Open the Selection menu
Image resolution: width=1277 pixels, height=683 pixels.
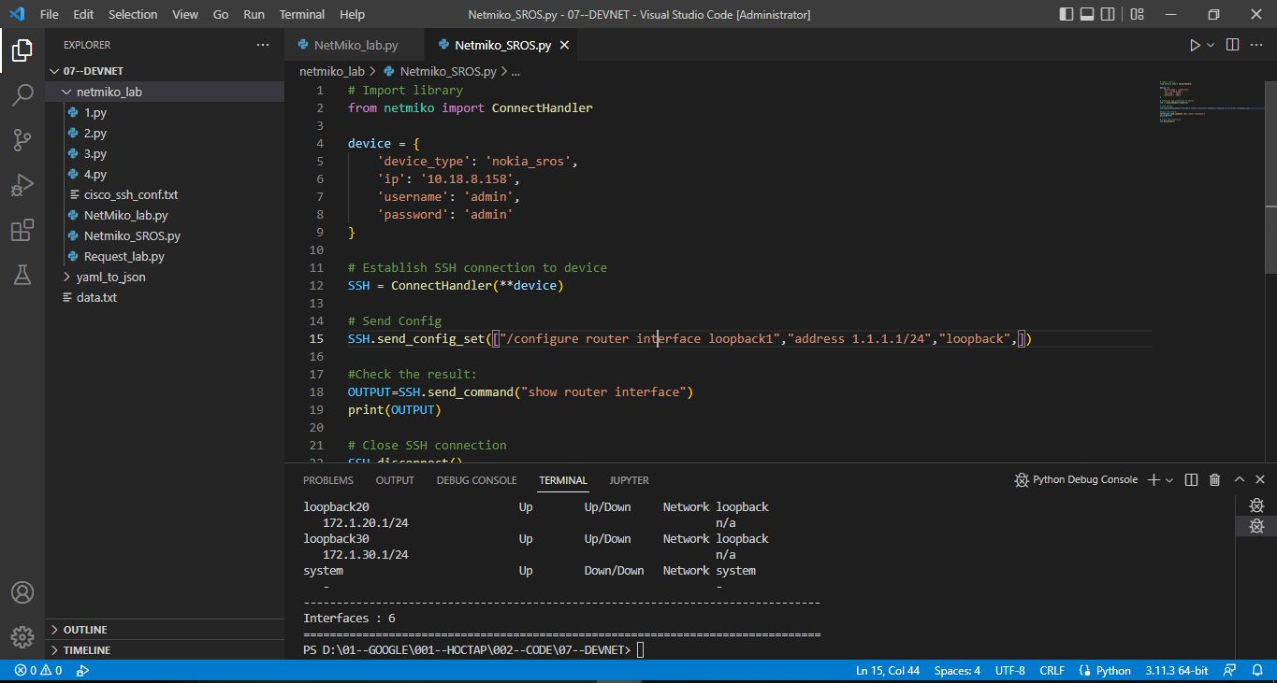click(x=133, y=14)
